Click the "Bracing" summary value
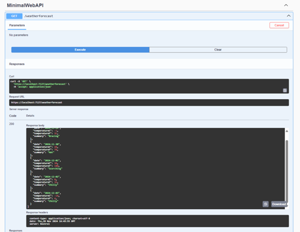The width and height of the screenshot is (300, 232). pos(53,136)
